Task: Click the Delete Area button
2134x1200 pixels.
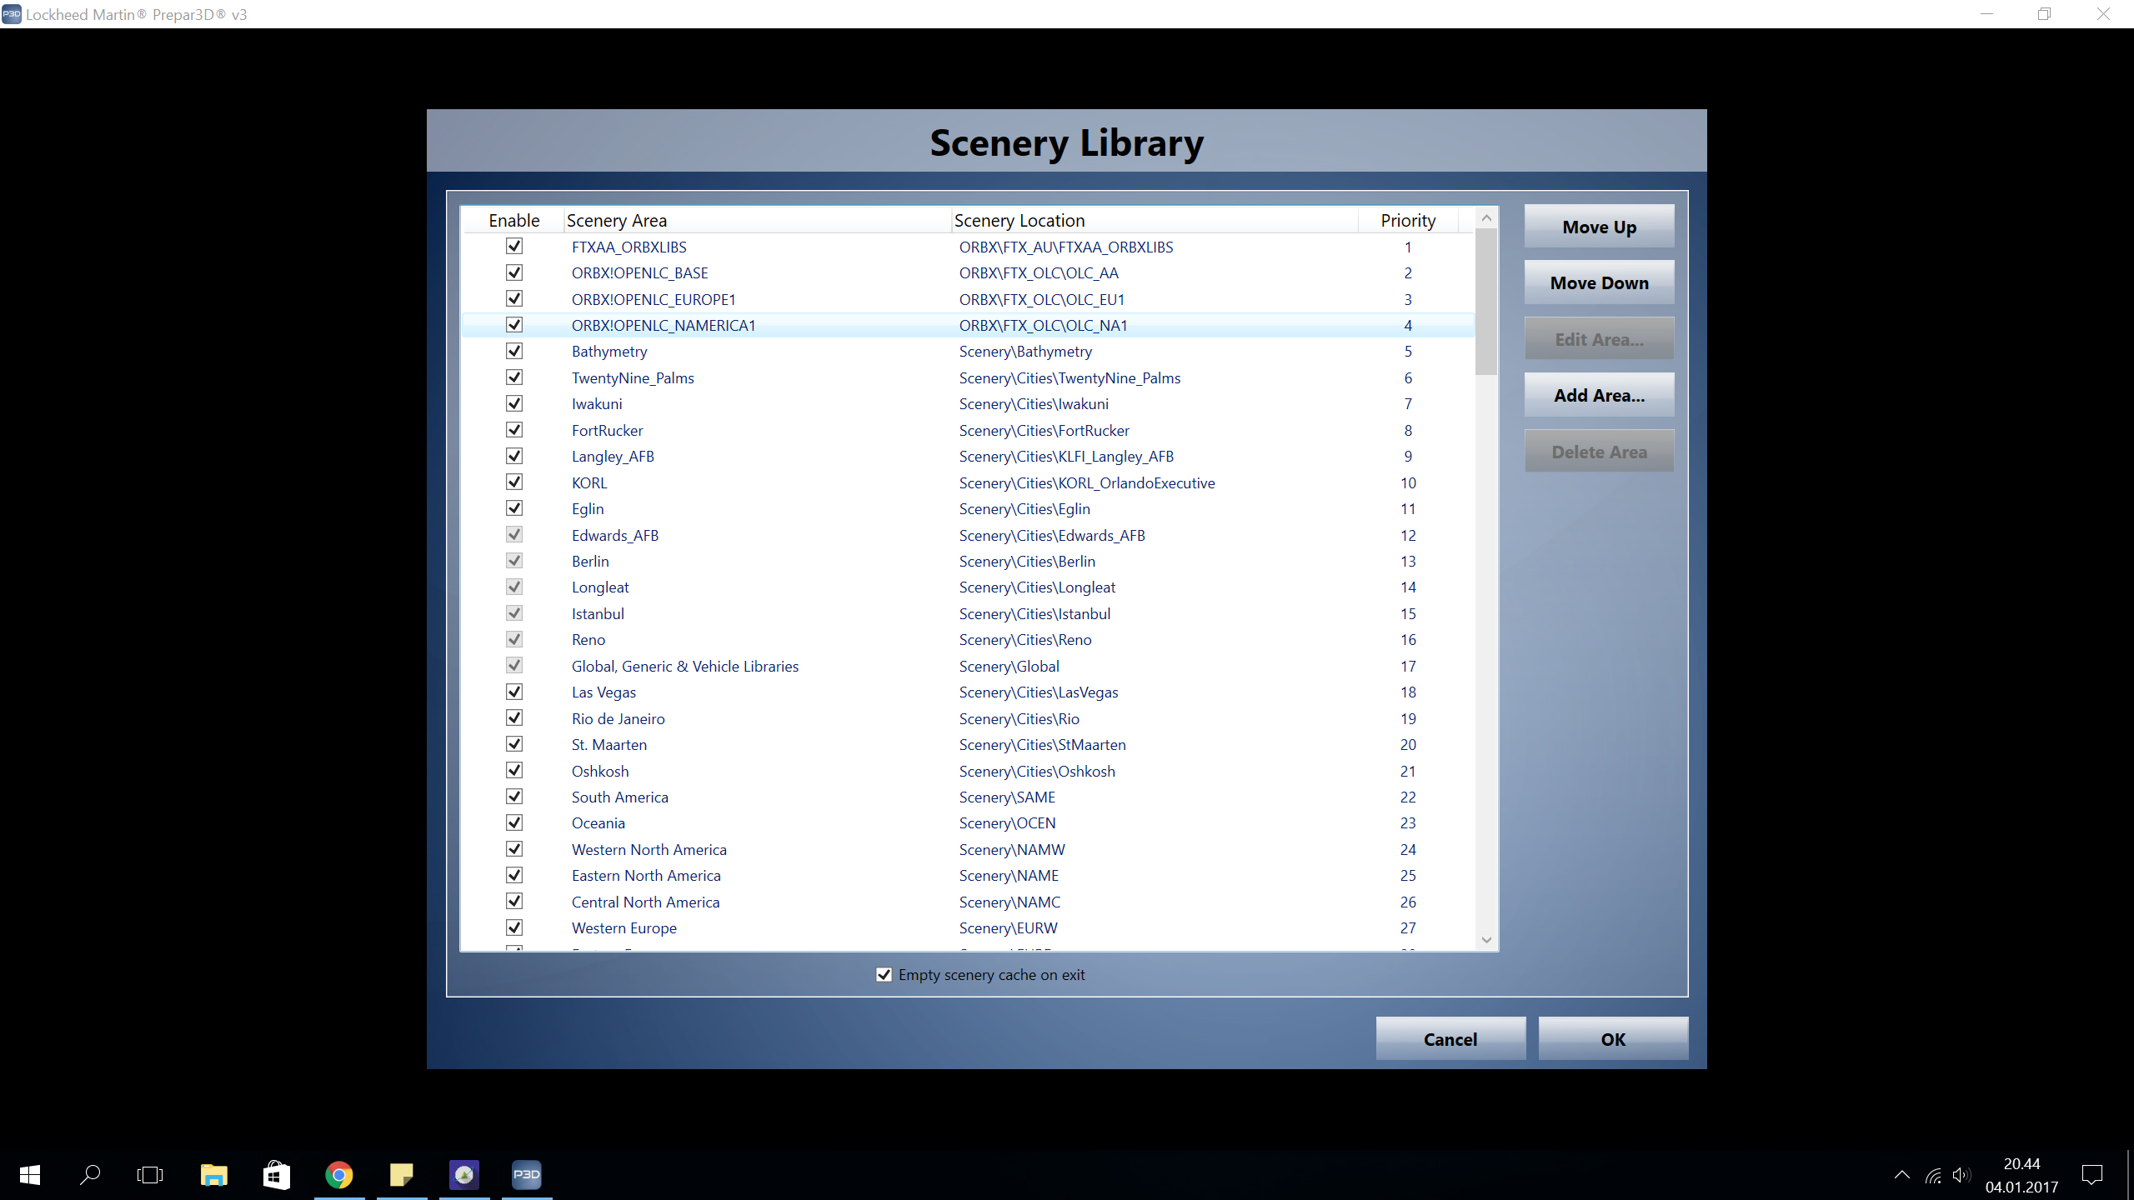Action: point(1599,452)
